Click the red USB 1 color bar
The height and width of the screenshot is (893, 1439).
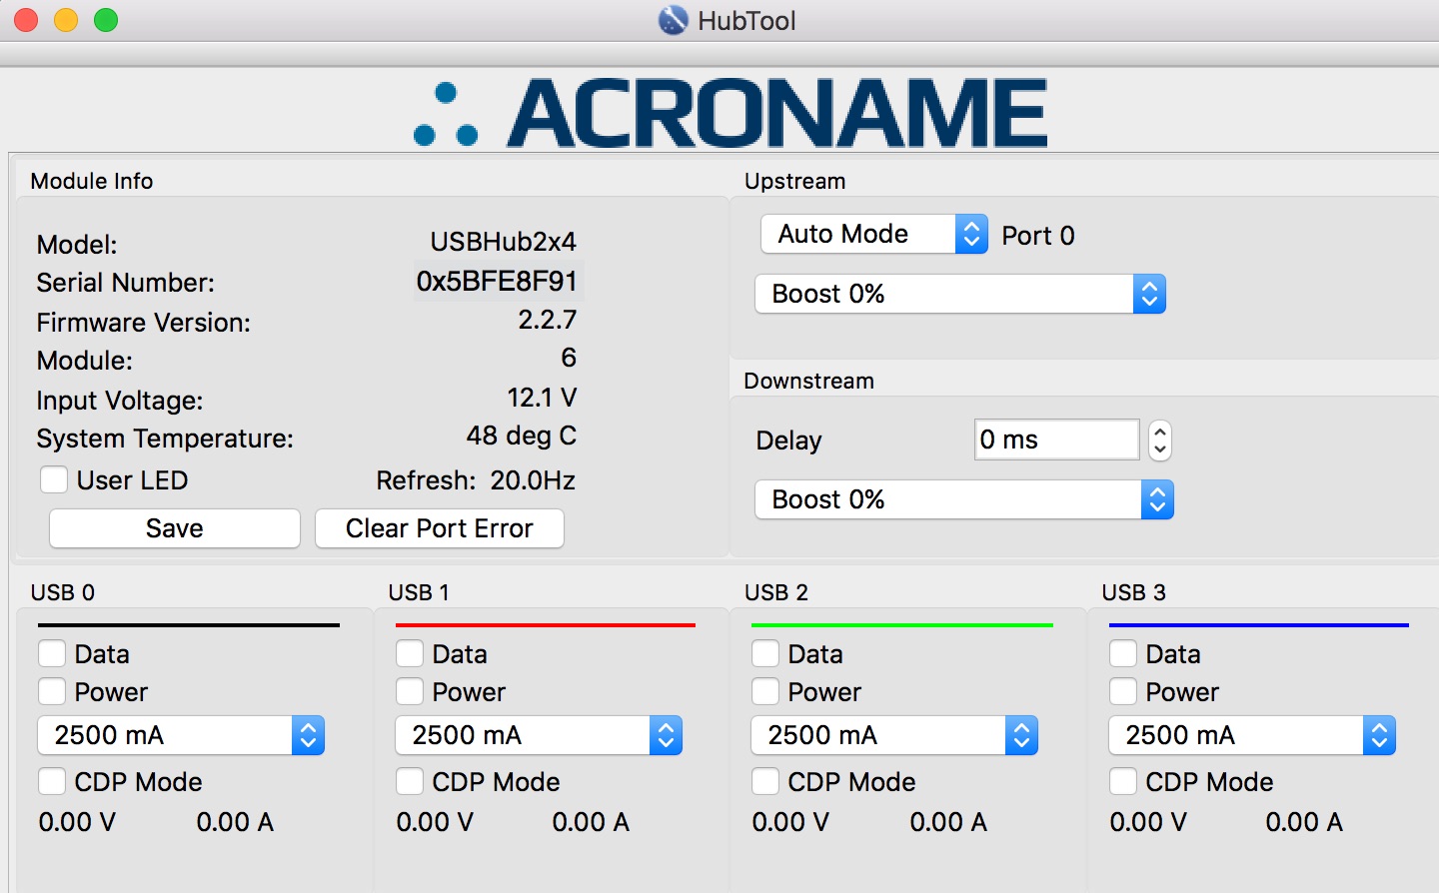pos(545,625)
